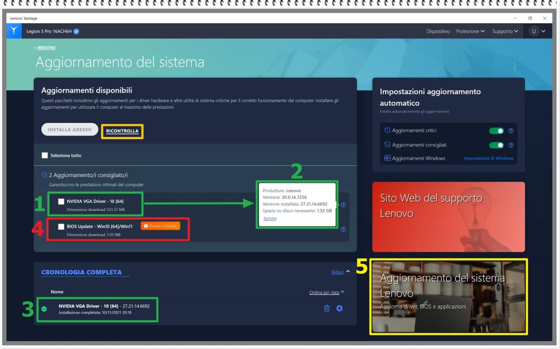
Task: Enable the Seleziona tutto checkbox
Action: point(46,154)
